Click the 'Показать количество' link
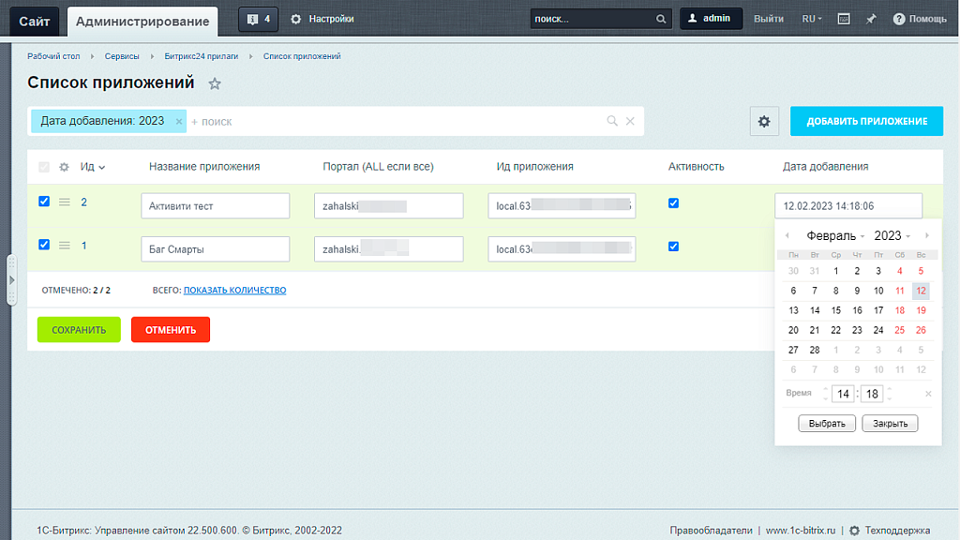The width and height of the screenshot is (960, 540). point(234,291)
